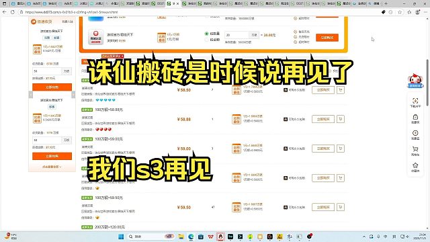Open the weather widget on taskbar

tap(11, 237)
